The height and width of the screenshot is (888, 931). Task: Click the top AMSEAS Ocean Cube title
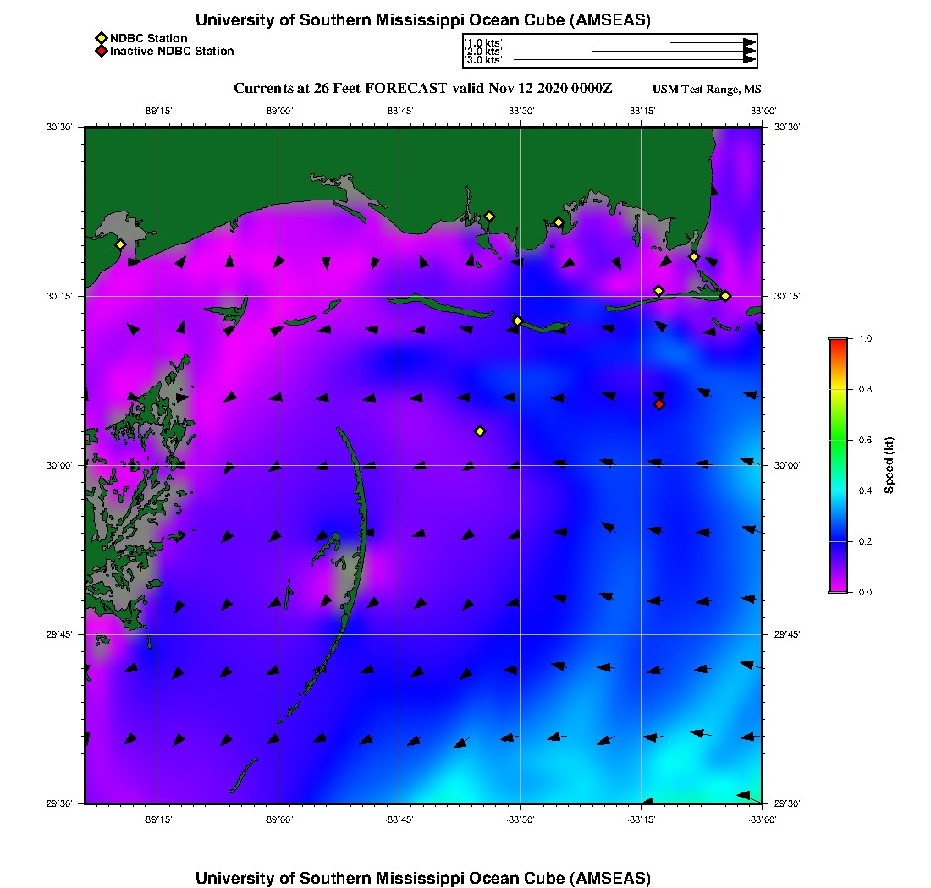423,19
